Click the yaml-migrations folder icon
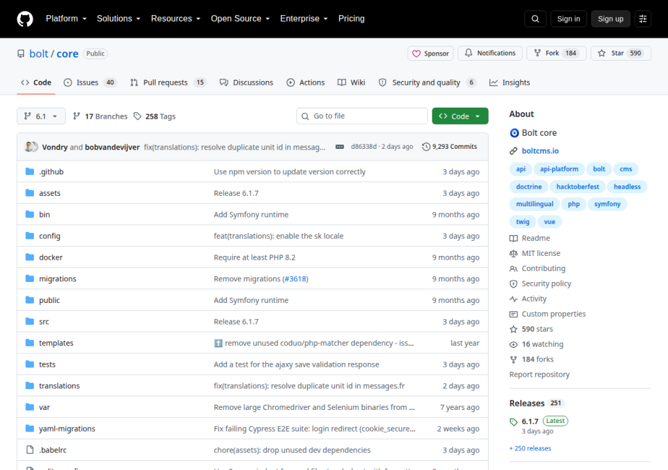Screen dimensions: 668x470 click(30, 428)
